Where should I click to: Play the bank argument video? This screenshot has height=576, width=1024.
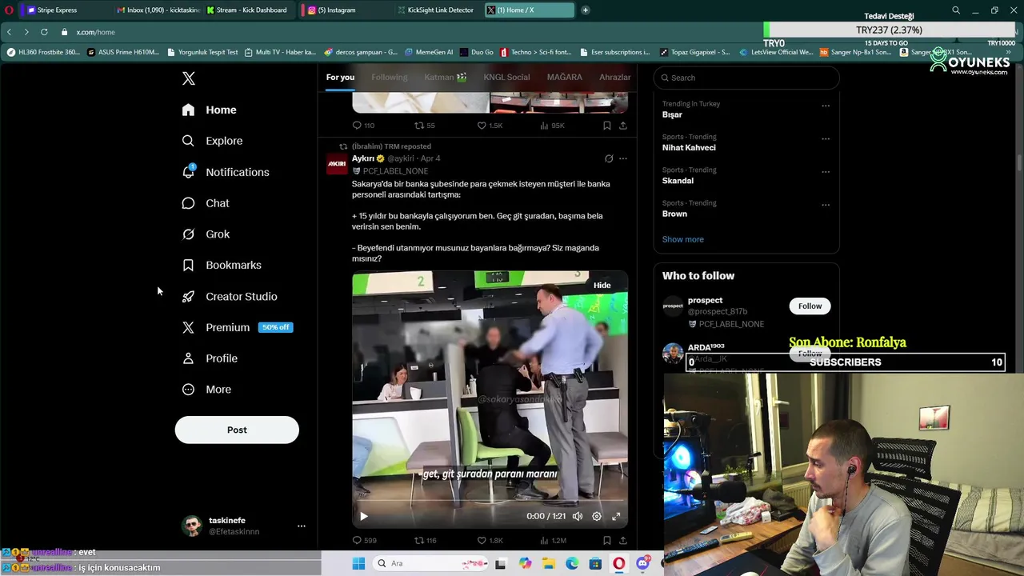pos(364,516)
